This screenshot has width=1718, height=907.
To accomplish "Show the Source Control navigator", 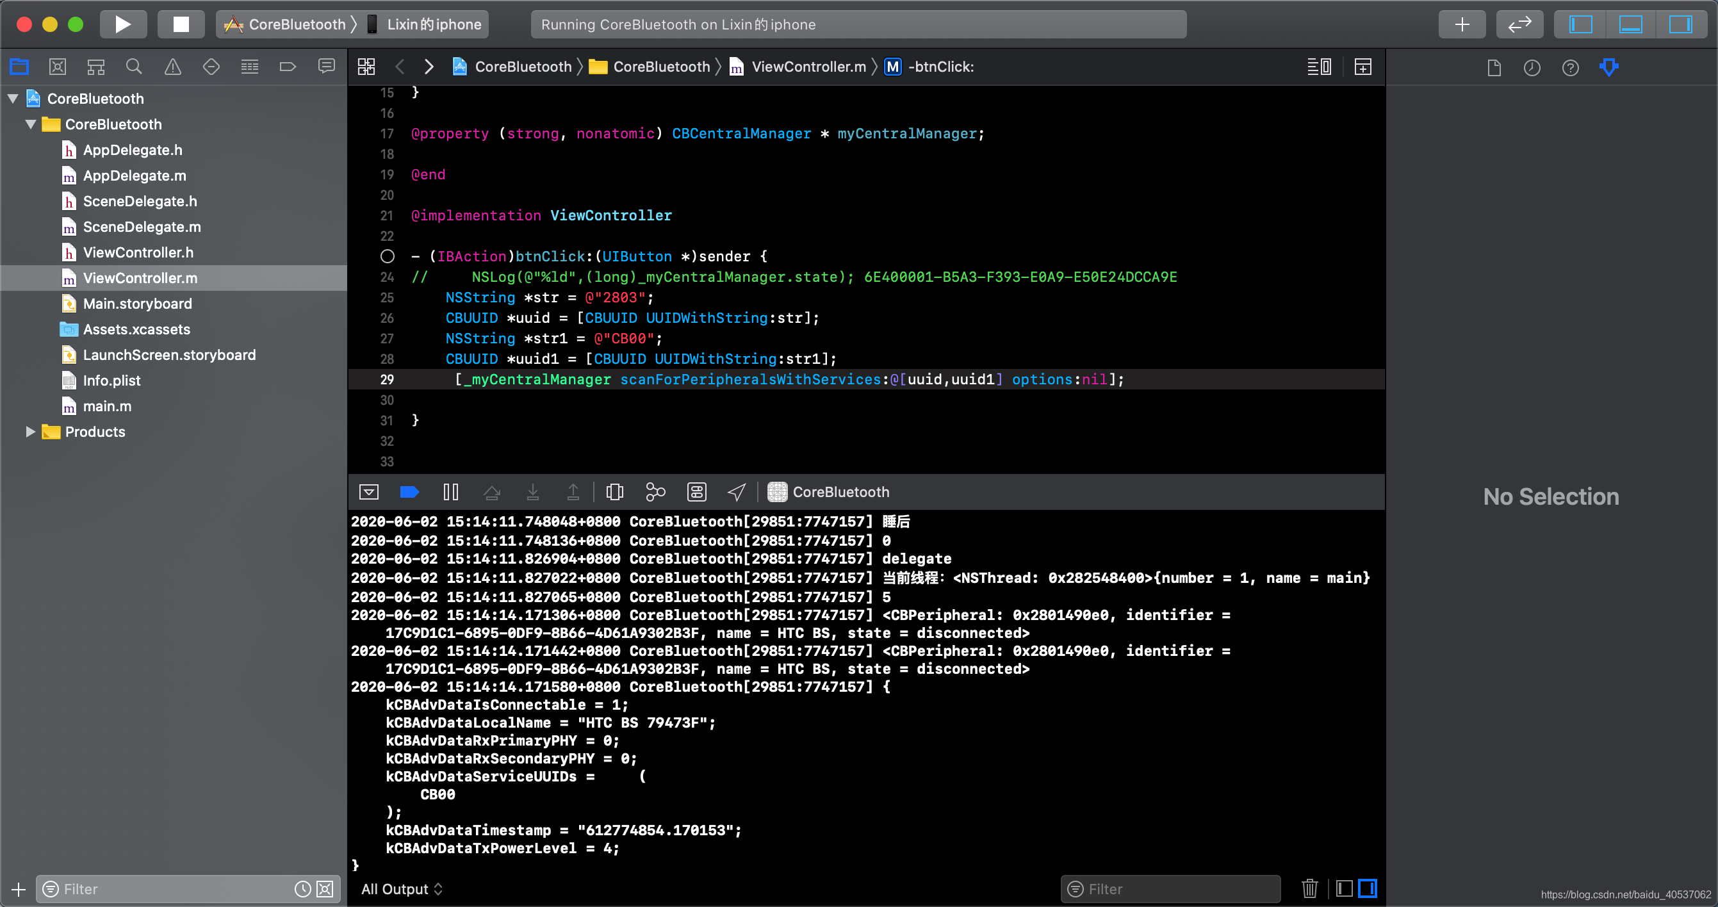I will 58,67.
